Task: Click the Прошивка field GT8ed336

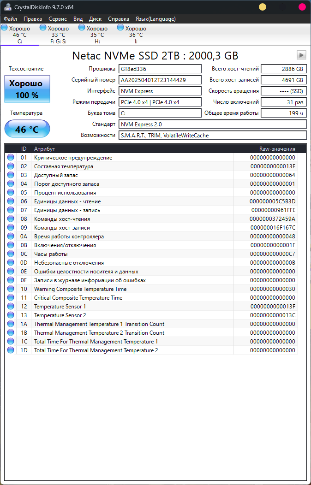Action: pyautogui.click(x=160, y=69)
